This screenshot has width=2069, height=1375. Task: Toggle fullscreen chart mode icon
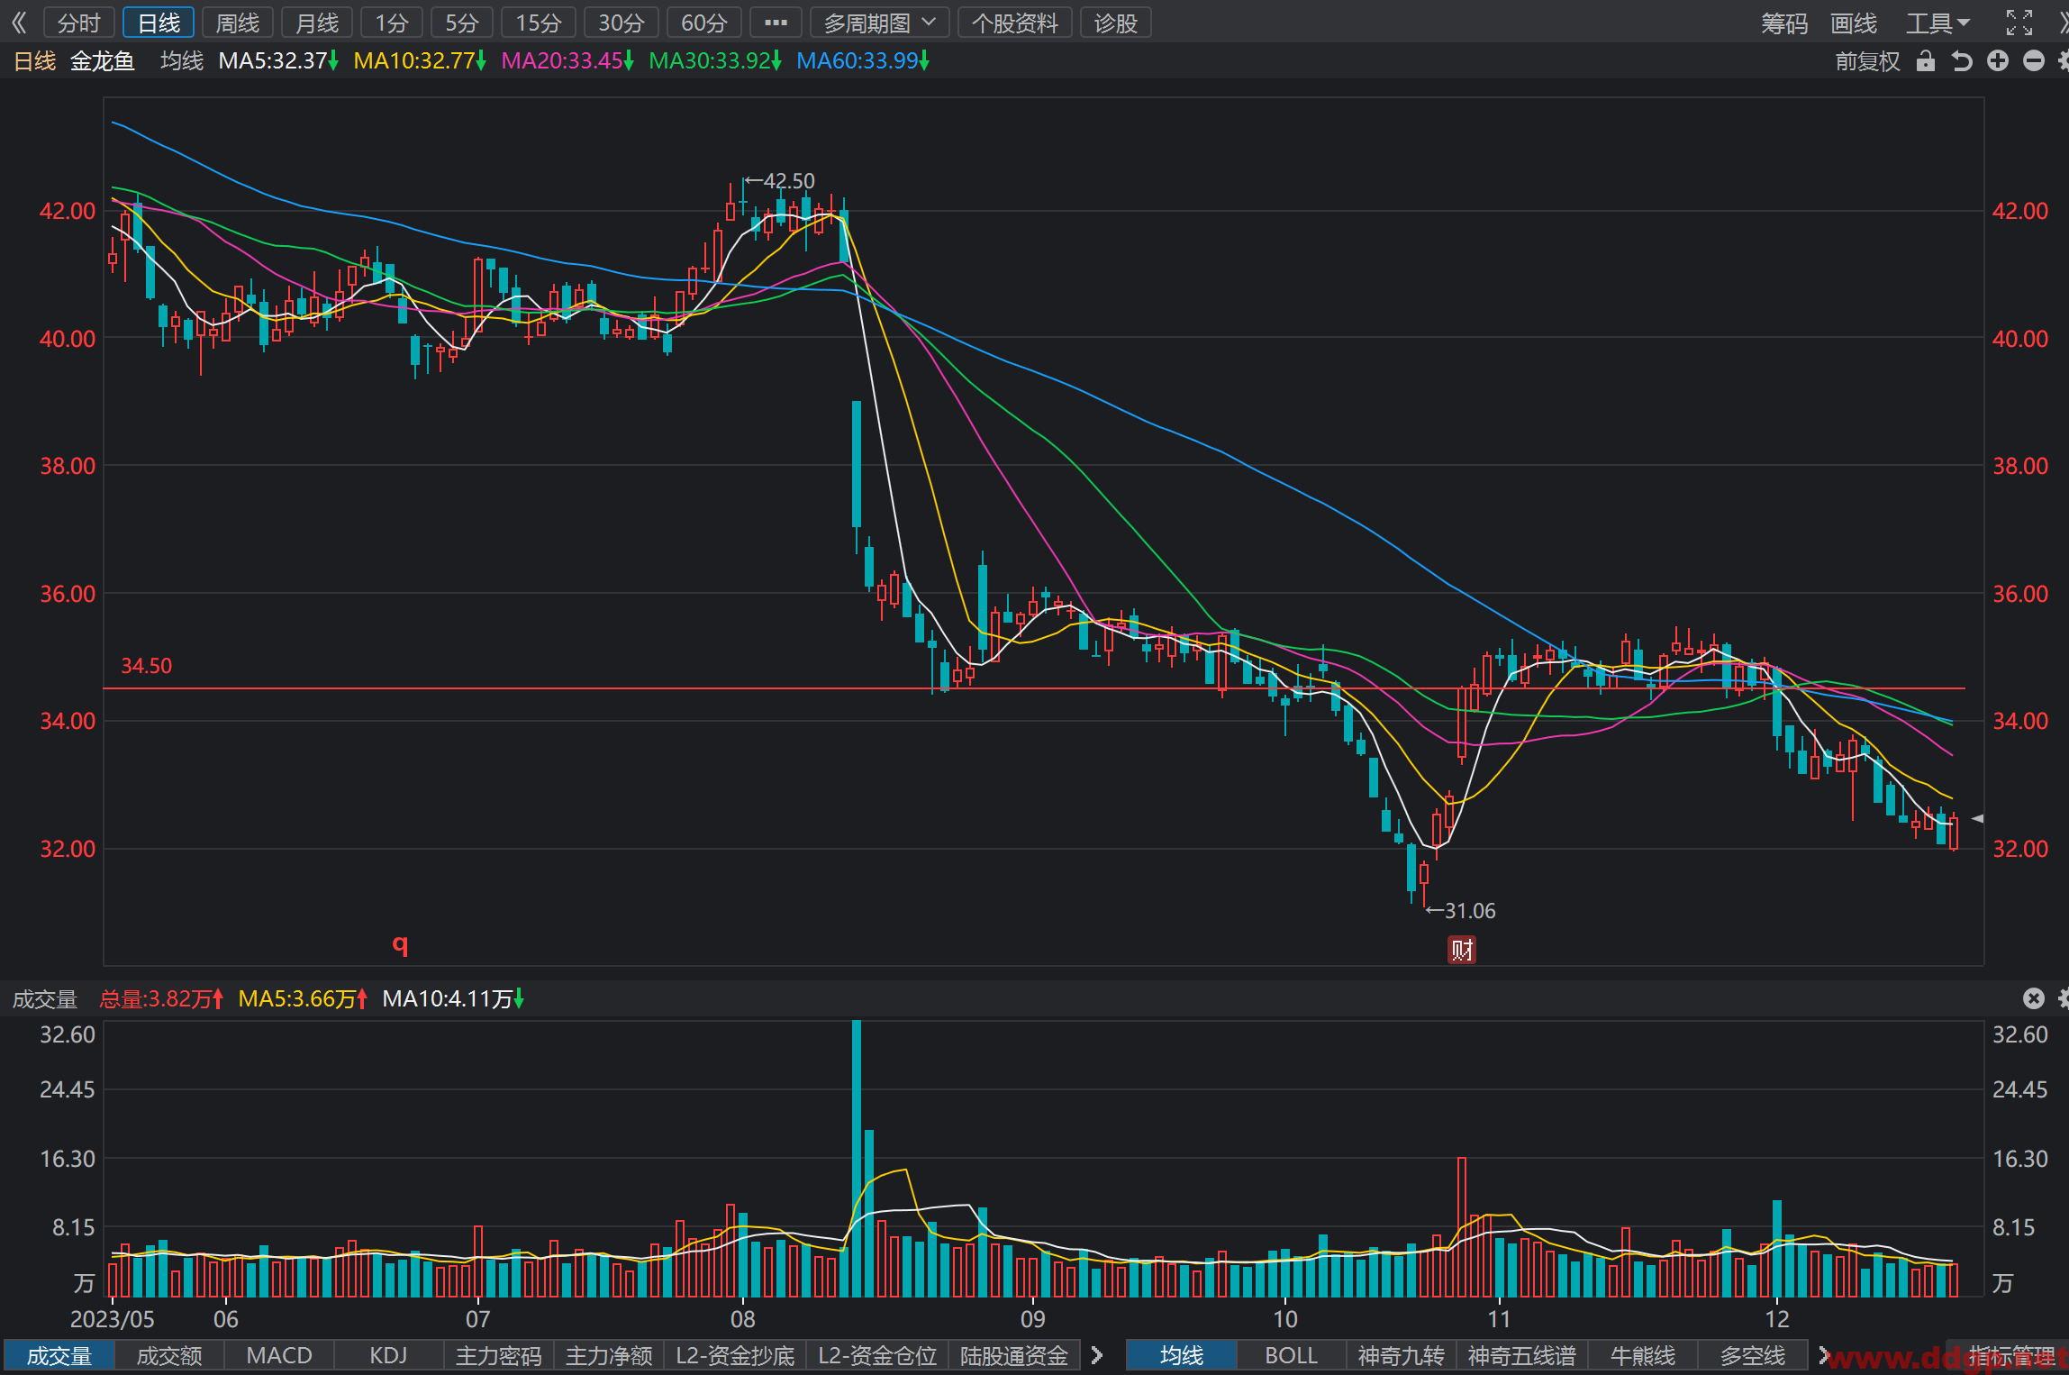click(x=2019, y=23)
